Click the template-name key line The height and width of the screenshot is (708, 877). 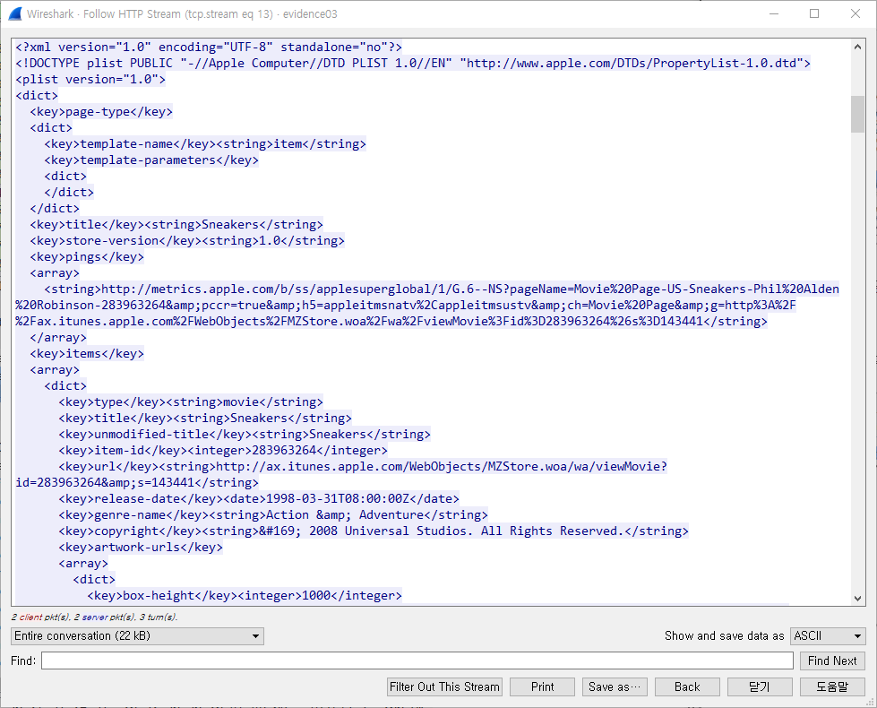click(205, 143)
